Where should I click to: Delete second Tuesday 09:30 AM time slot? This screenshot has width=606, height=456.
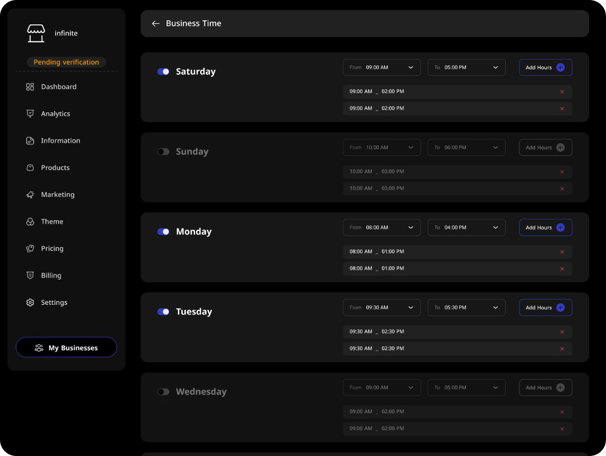(x=562, y=349)
